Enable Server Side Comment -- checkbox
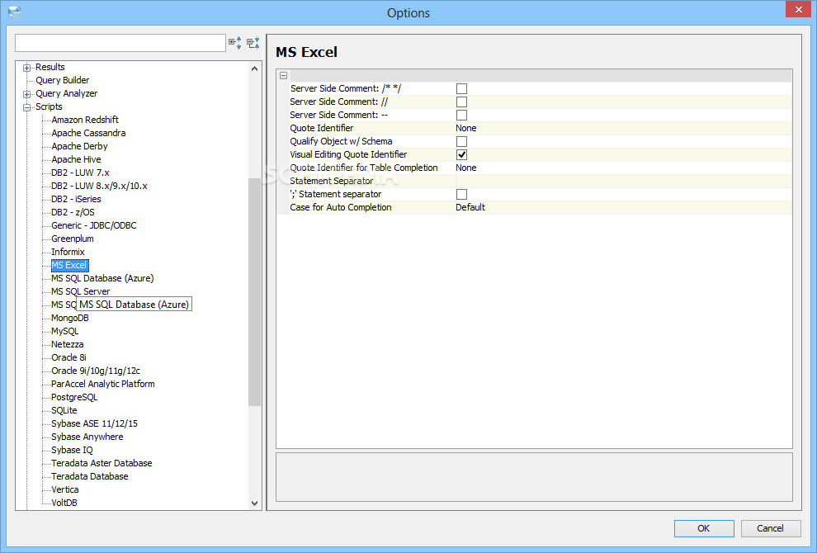817x553 pixels. pos(461,116)
